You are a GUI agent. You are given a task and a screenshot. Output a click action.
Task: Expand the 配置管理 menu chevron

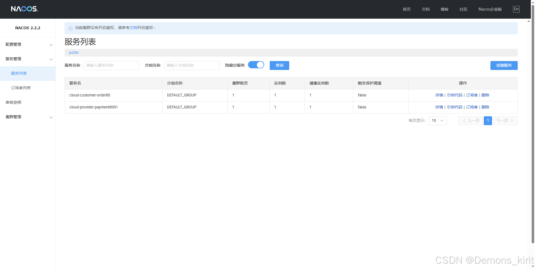pyautogui.click(x=51, y=45)
